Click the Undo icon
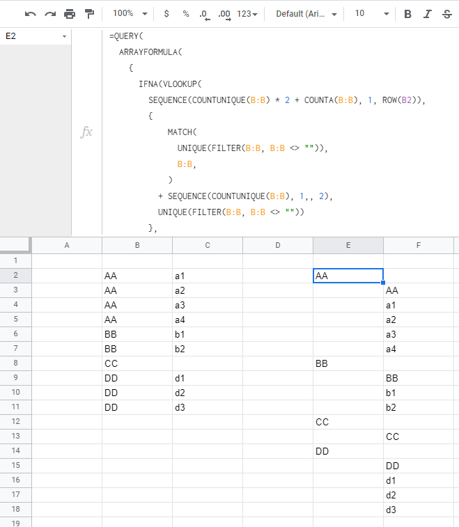 [30, 14]
